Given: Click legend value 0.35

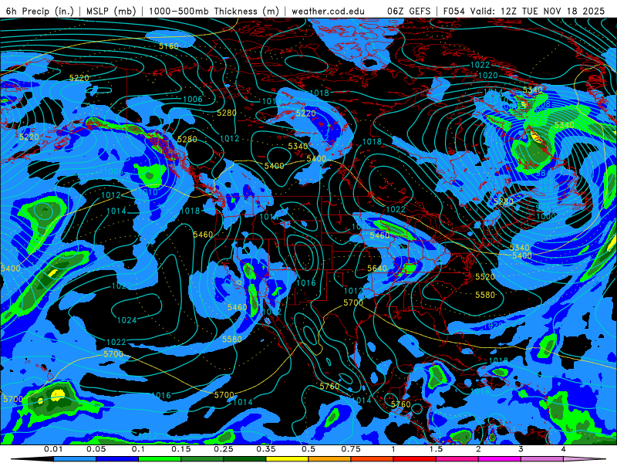Looking at the screenshot, I should pyautogui.click(x=266, y=449).
